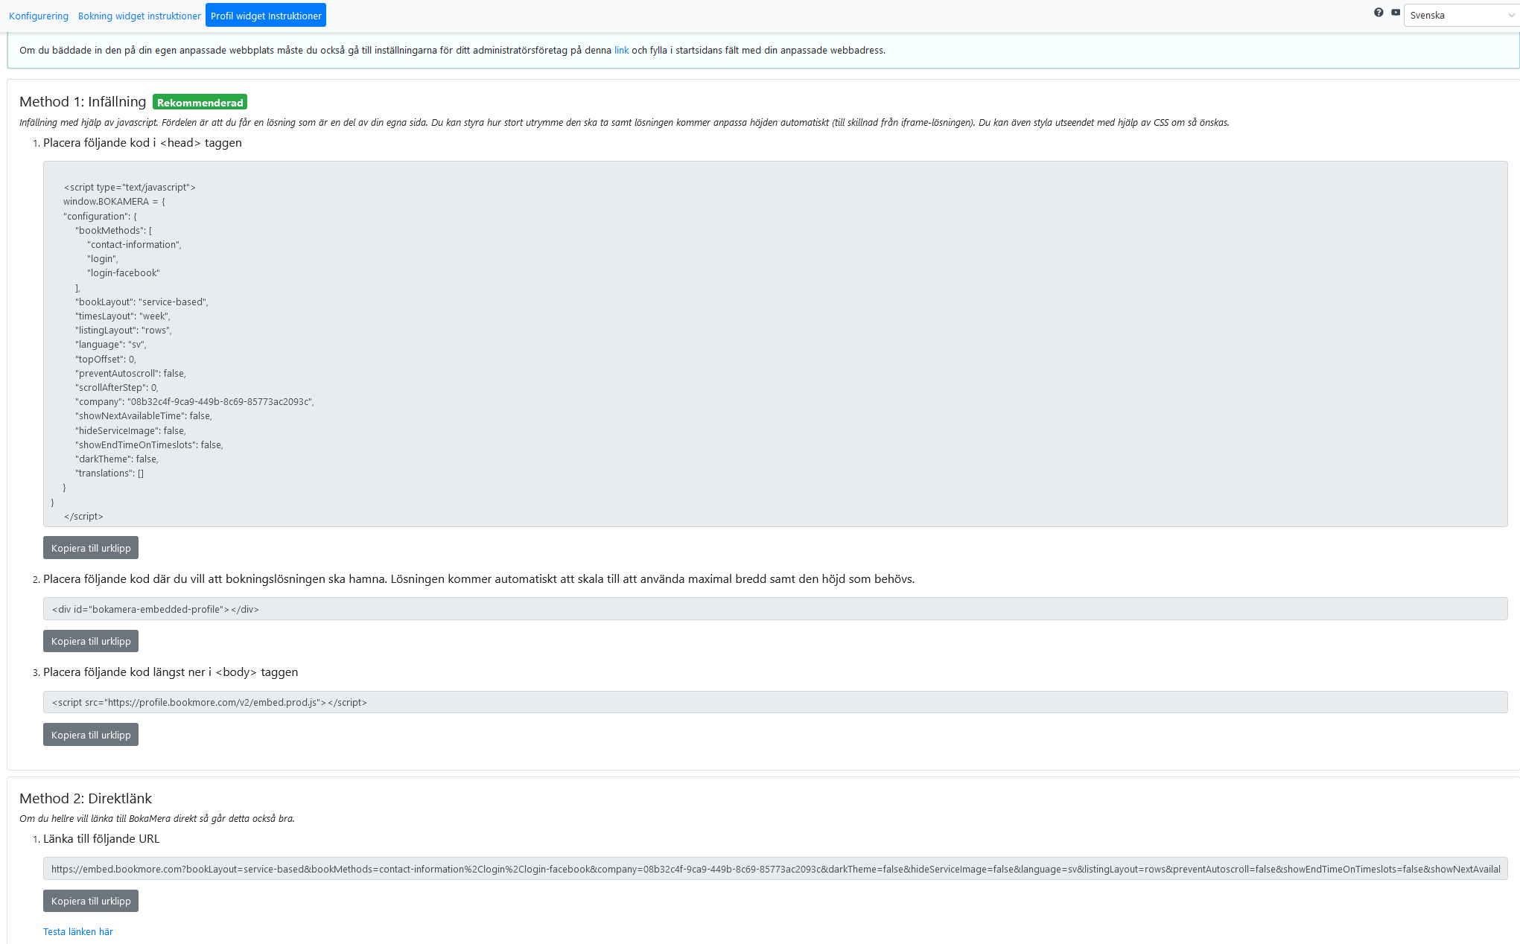Open the YouTube video icon

pyautogui.click(x=1396, y=13)
